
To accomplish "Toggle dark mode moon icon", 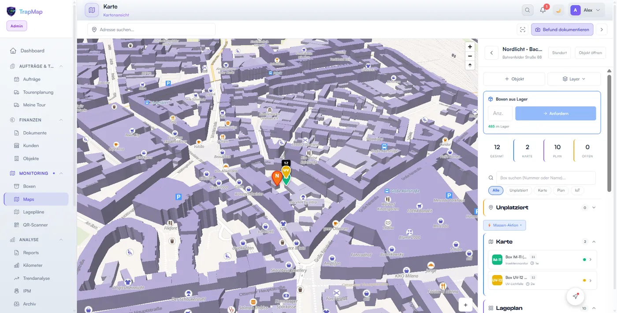I will pos(558,10).
